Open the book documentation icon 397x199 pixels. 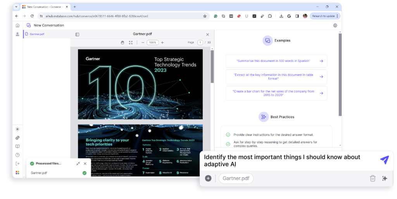[17, 146]
